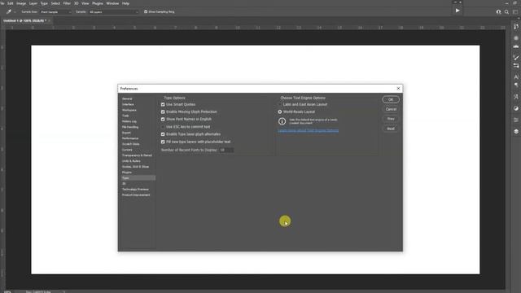
Task: Open Learn more about Text Engine Options link
Action: pos(308,130)
